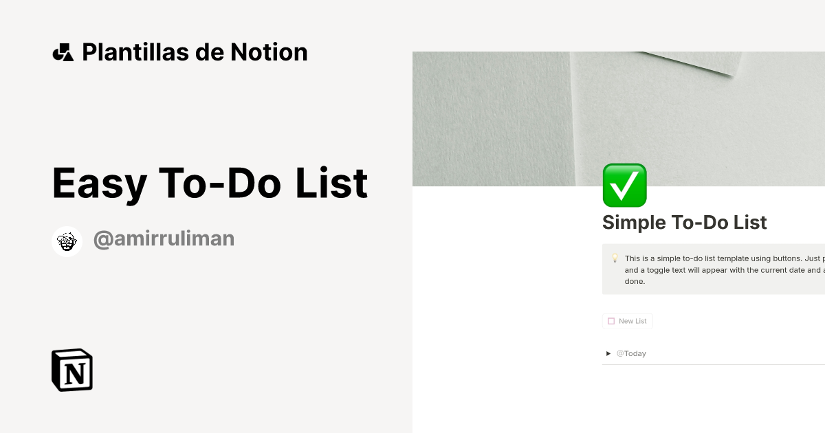The width and height of the screenshot is (825, 433).
Task: Click Plantillas de Notion in the header
Action: [195, 52]
